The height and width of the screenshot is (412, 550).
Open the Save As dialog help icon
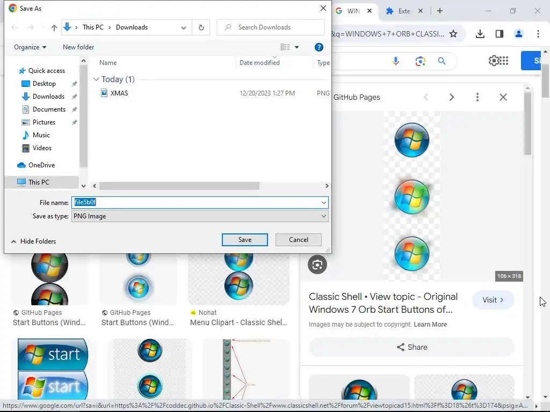[x=319, y=47]
